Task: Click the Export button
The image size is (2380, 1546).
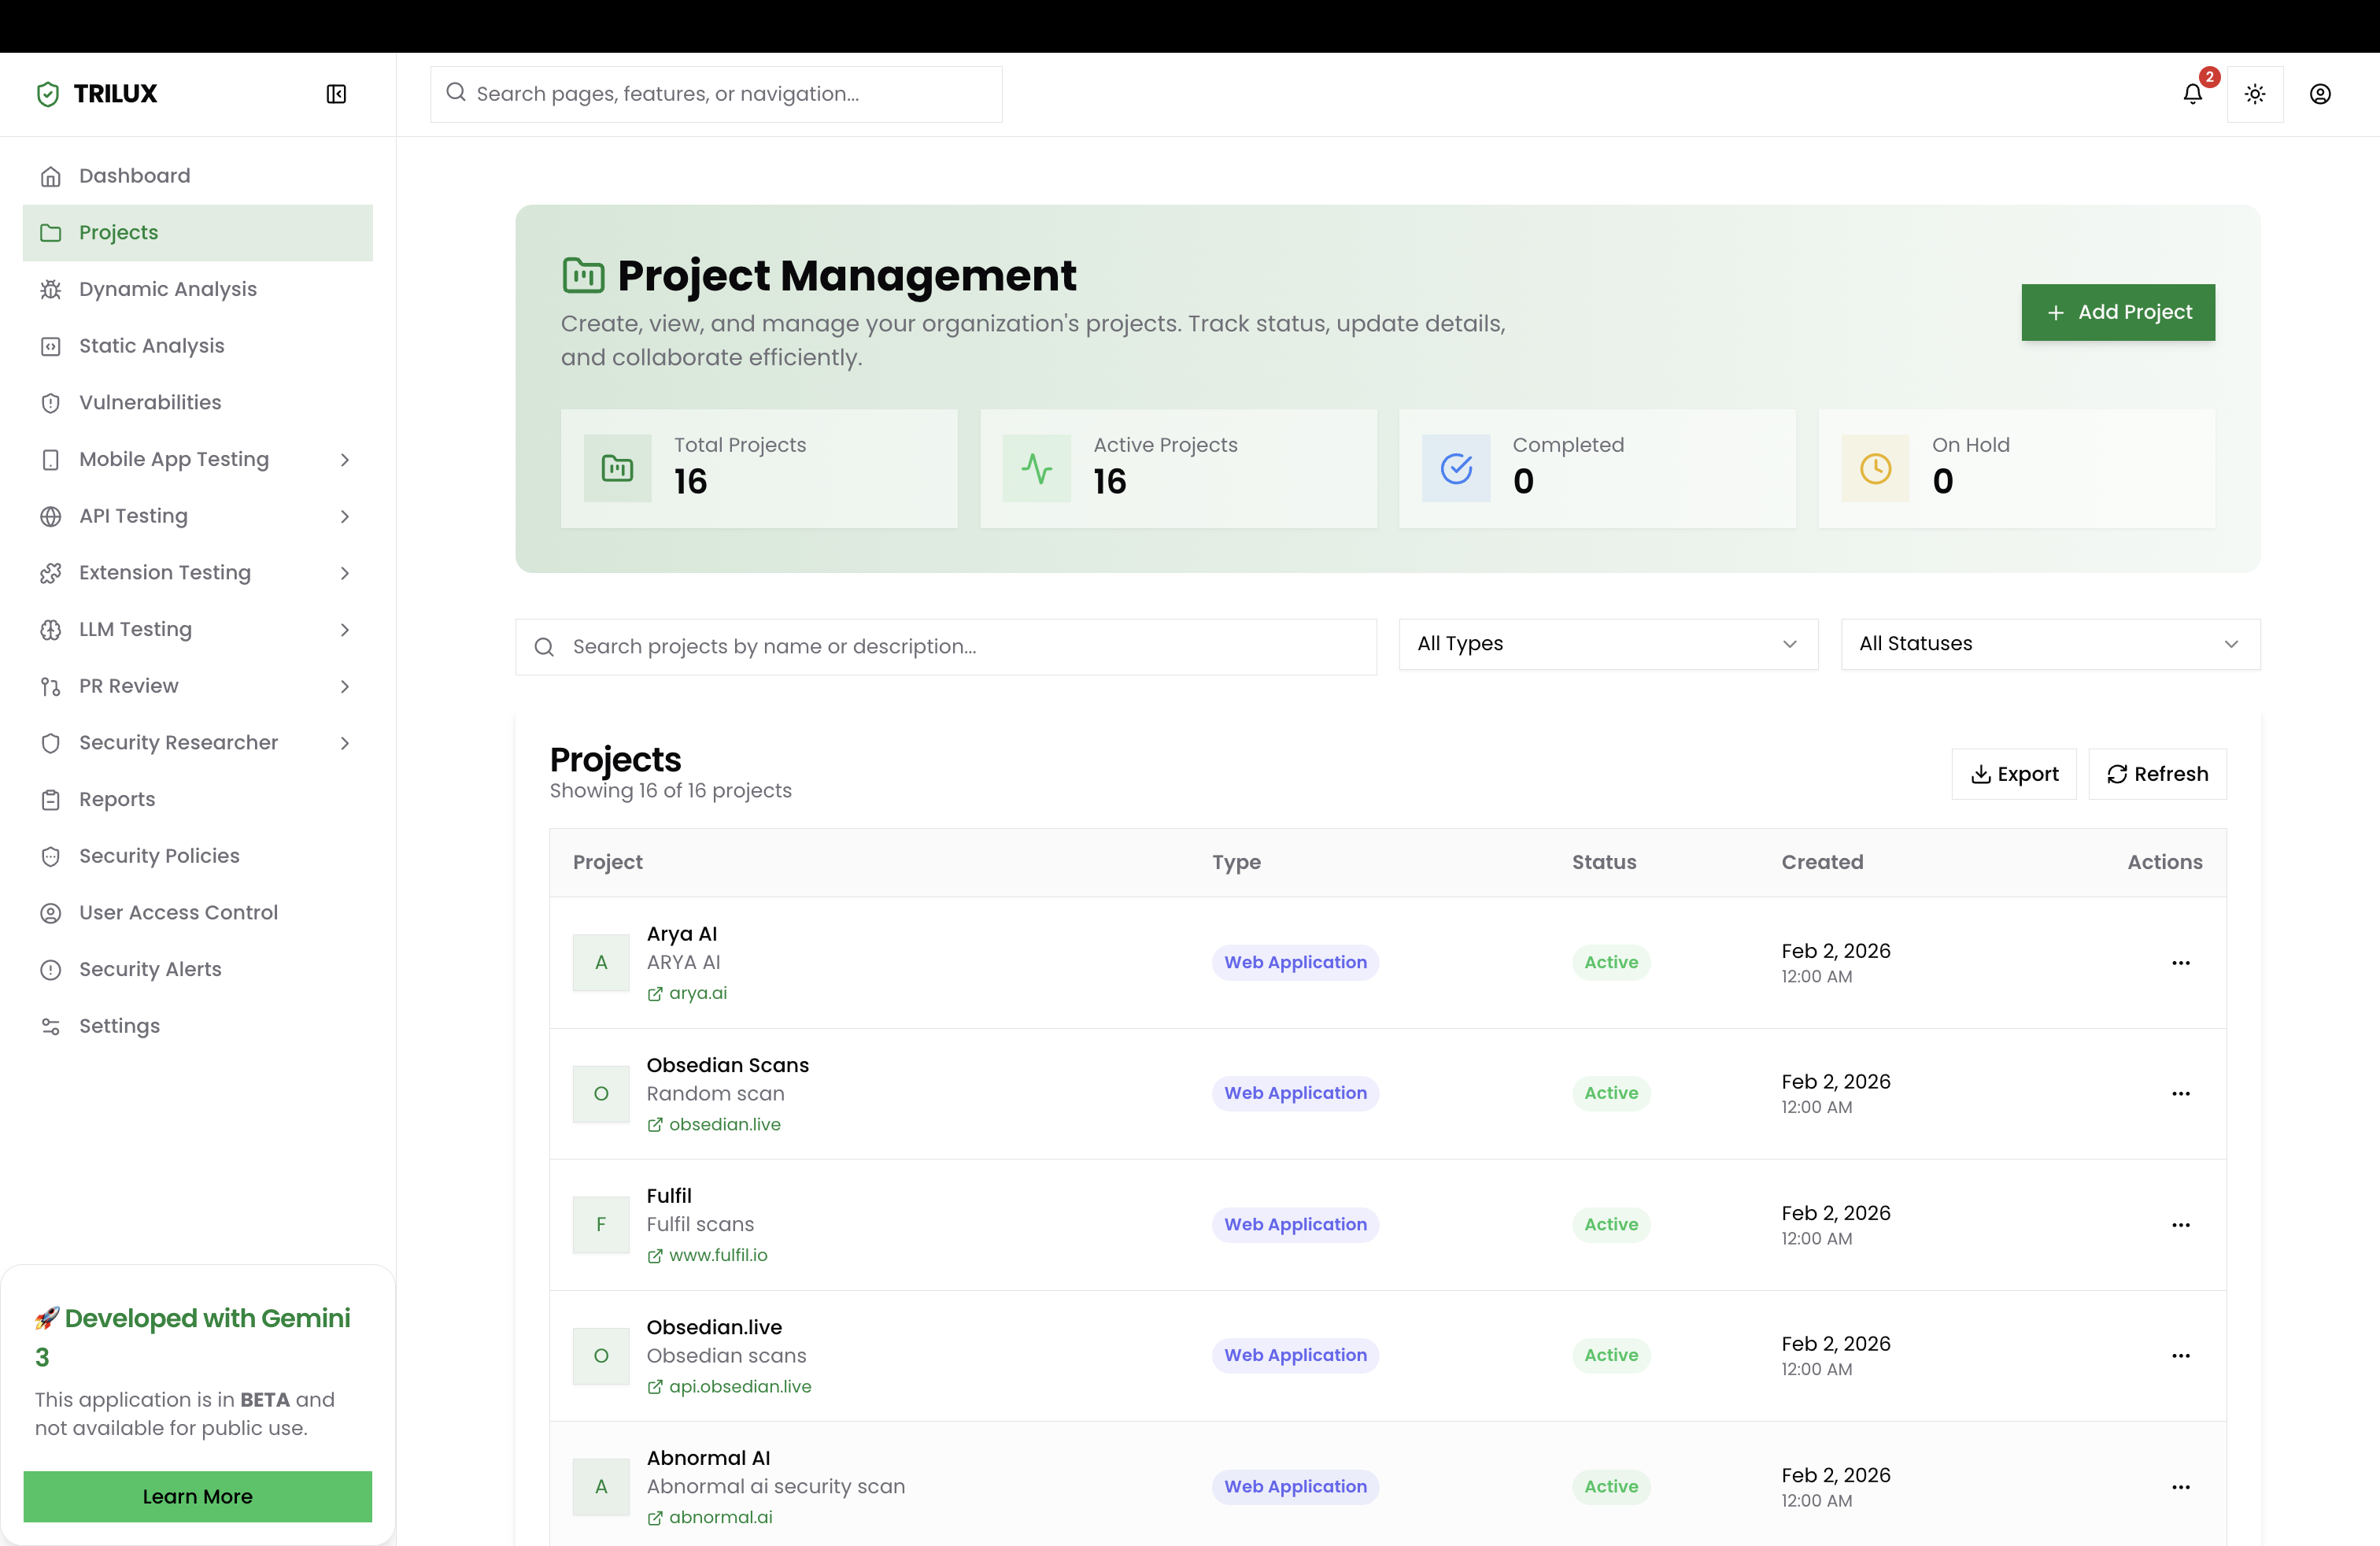Action: point(2013,774)
